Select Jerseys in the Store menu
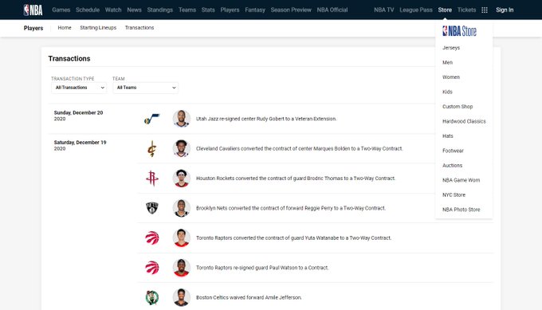Viewport: 542px width, 310px height. [x=451, y=48]
